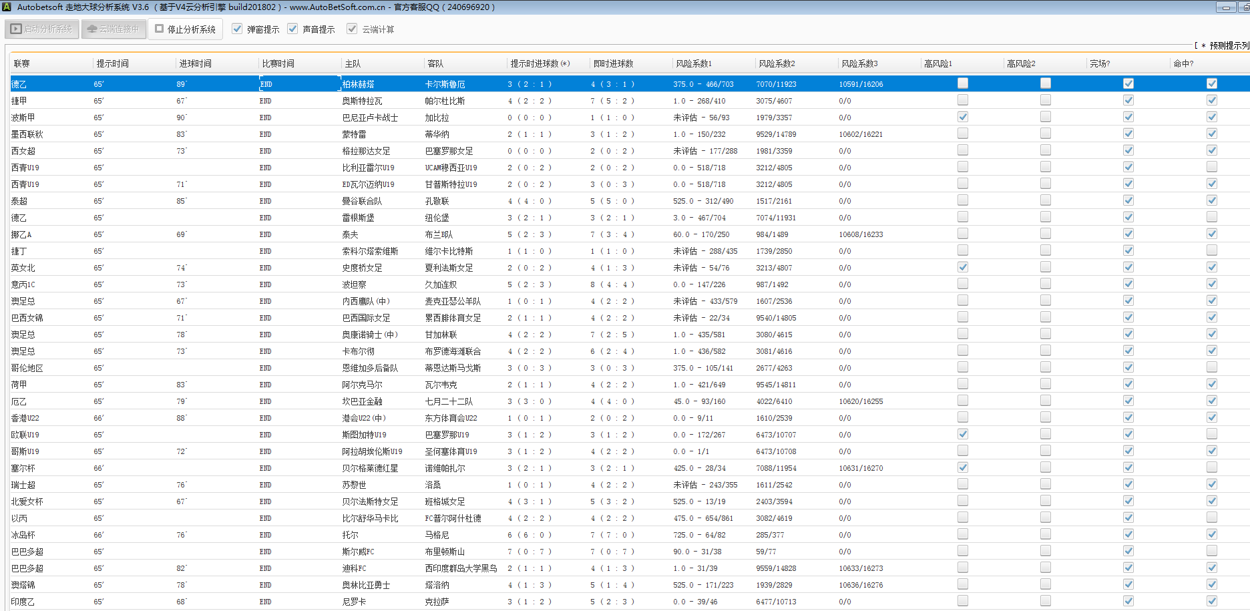This screenshot has width=1250, height=611.
Task: Minimize the Autobetsoft window
Action: (1225, 7)
